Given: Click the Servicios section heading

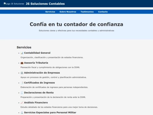Looking at the screenshot, I should coord(24,47).
